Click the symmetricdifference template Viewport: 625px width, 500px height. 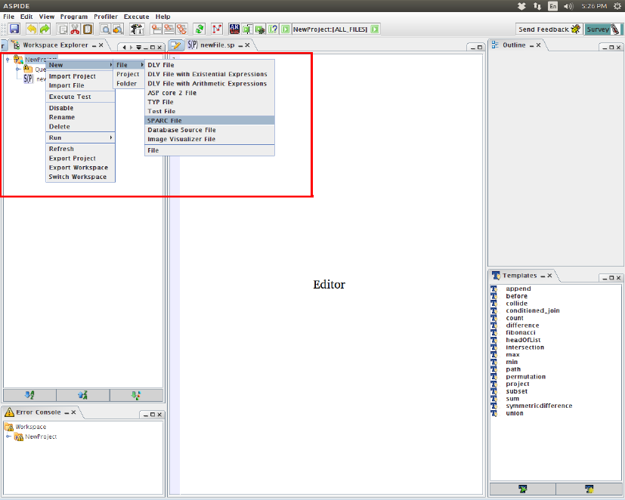pyautogui.click(x=539, y=406)
